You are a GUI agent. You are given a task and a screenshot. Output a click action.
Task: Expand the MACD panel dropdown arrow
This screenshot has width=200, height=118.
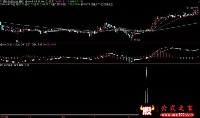(x=1, y=45)
